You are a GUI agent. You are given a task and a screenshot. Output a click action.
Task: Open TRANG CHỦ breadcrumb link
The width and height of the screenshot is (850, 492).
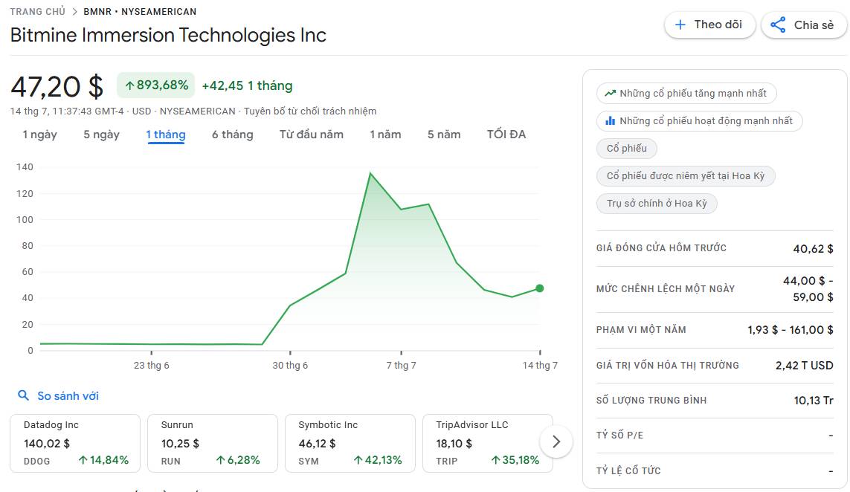[x=37, y=11]
